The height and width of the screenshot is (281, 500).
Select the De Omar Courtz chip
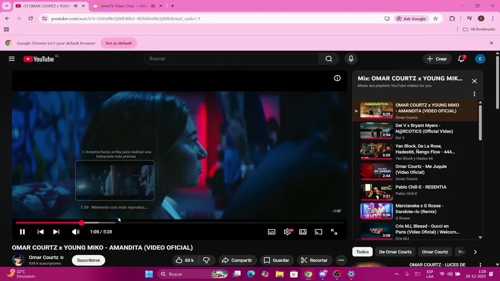tap(395, 252)
